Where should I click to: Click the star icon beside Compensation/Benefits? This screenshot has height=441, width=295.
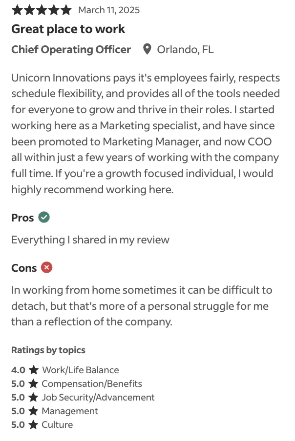tap(34, 383)
